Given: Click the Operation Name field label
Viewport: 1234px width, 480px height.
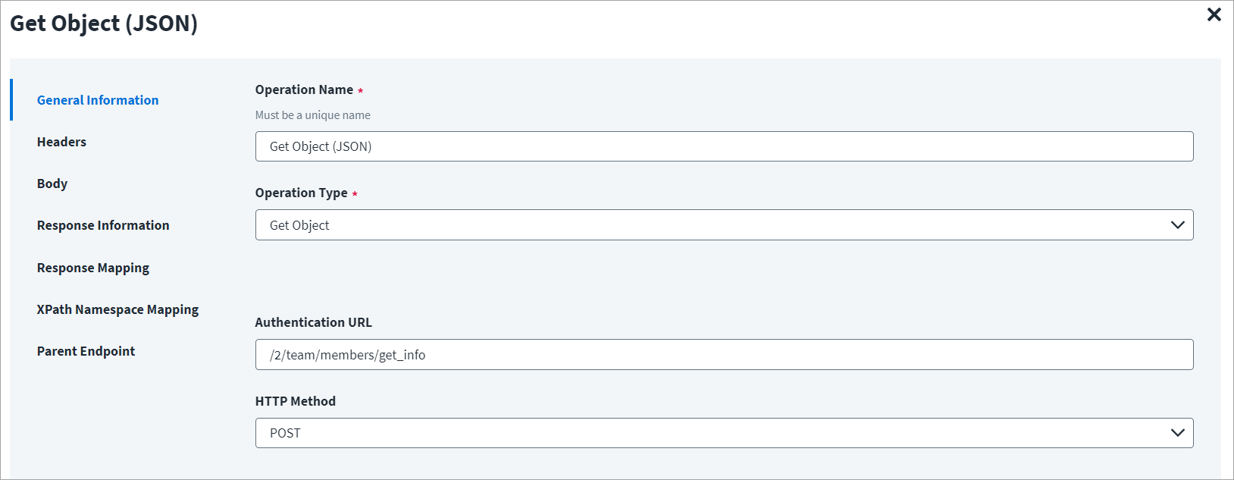Looking at the screenshot, I should point(304,89).
